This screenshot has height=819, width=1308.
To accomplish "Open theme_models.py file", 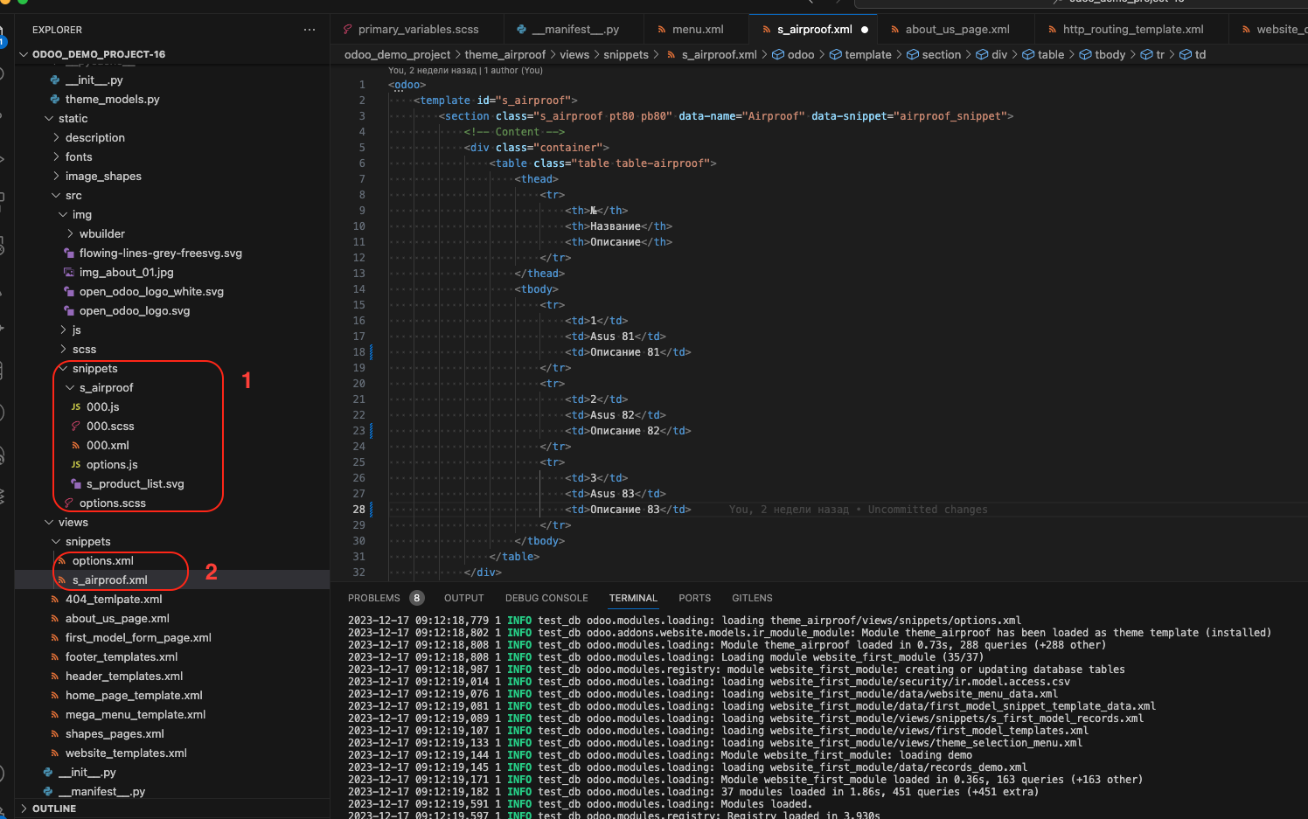I will click(112, 100).
